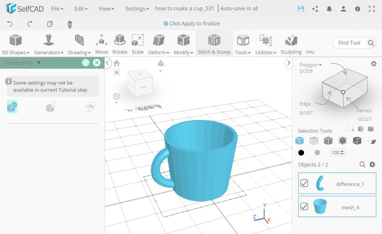The height and width of the screenshot is (234, 382).
Task: Enable the folded-plane selection mode
Action: (372, 141)
